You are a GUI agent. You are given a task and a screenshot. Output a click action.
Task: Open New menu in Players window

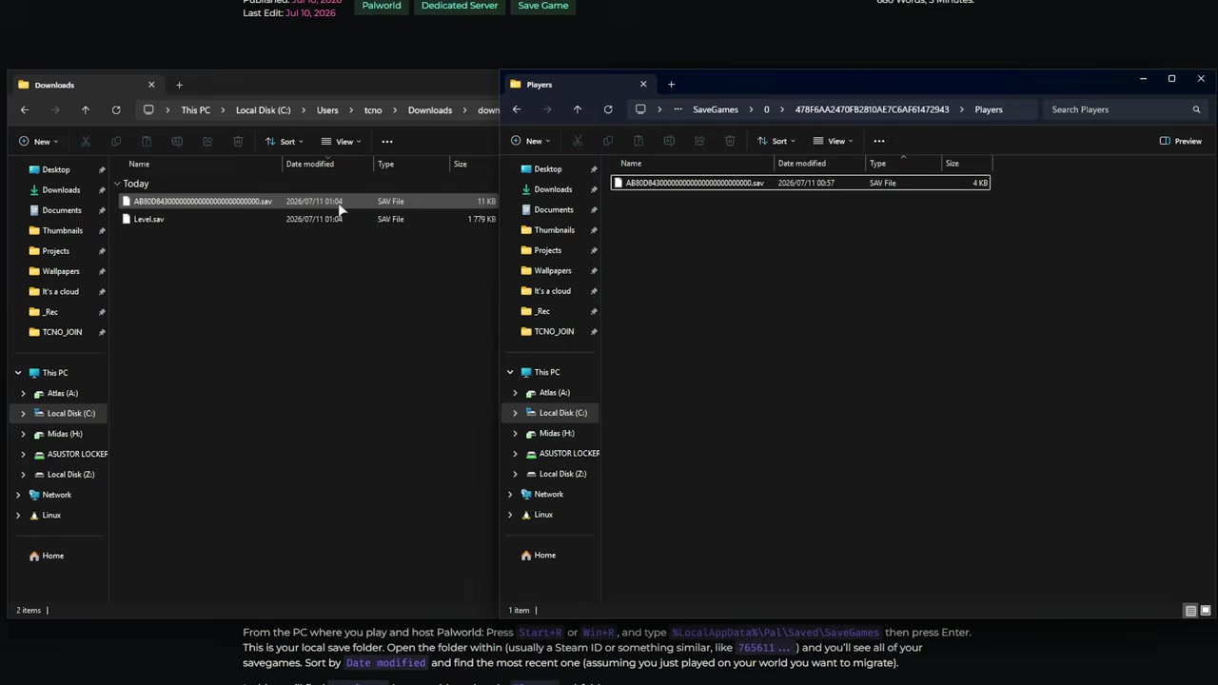526,141
